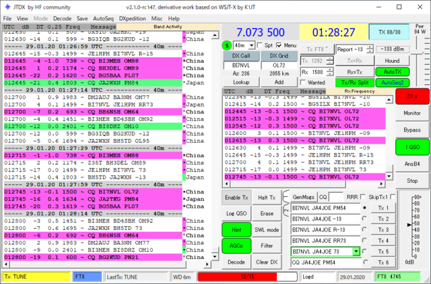Click the green AutoTX button

tap(392, 72)
